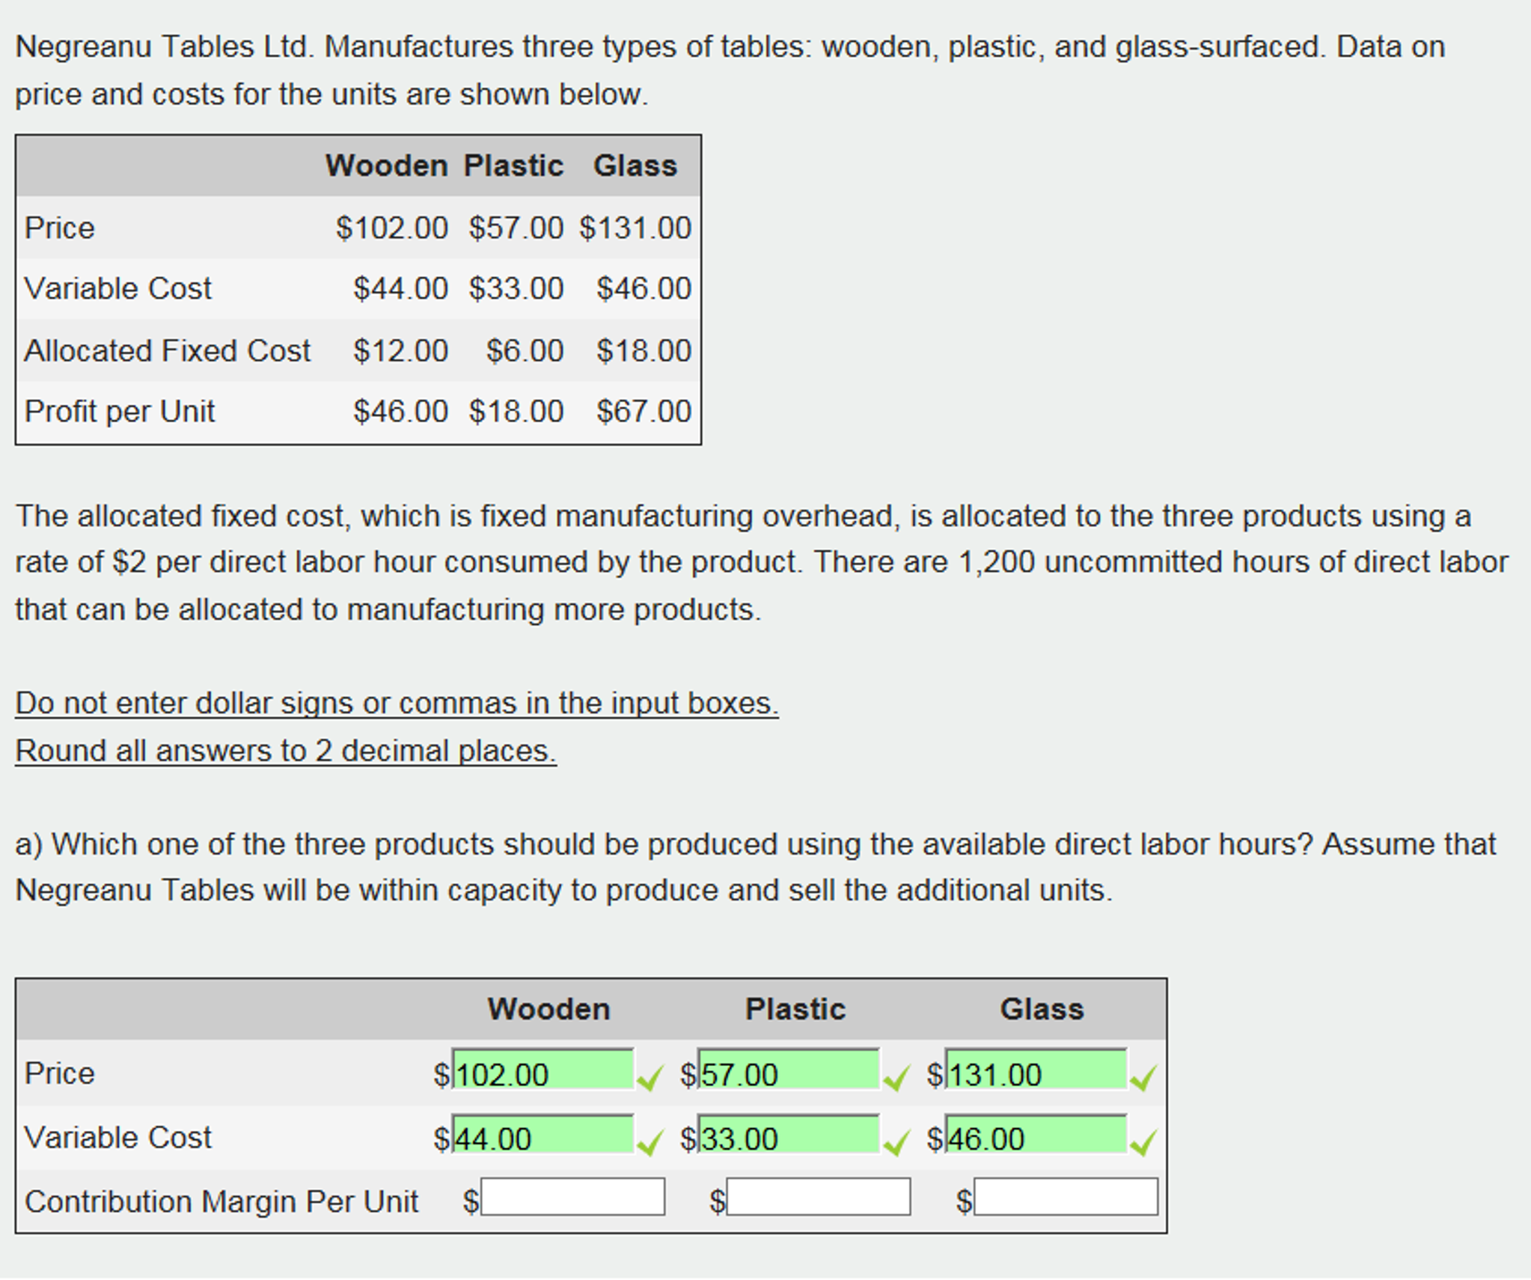Focus the Wooden Contribution Margin Per Unit box
Viewport: 1531px width, 1280px height.
(x=572, y=1196)
